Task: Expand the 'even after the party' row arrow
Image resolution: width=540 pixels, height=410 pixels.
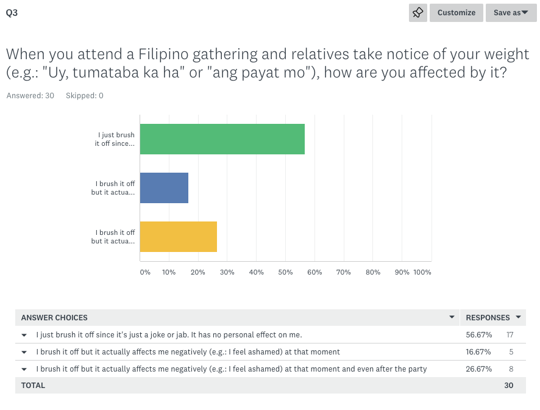Action: point(24,369)
